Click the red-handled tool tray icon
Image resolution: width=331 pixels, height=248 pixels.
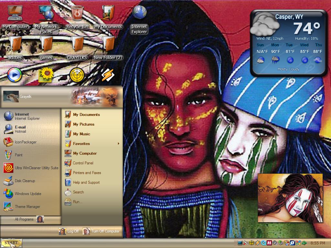[246, 243]
